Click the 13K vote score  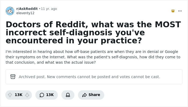19,95
